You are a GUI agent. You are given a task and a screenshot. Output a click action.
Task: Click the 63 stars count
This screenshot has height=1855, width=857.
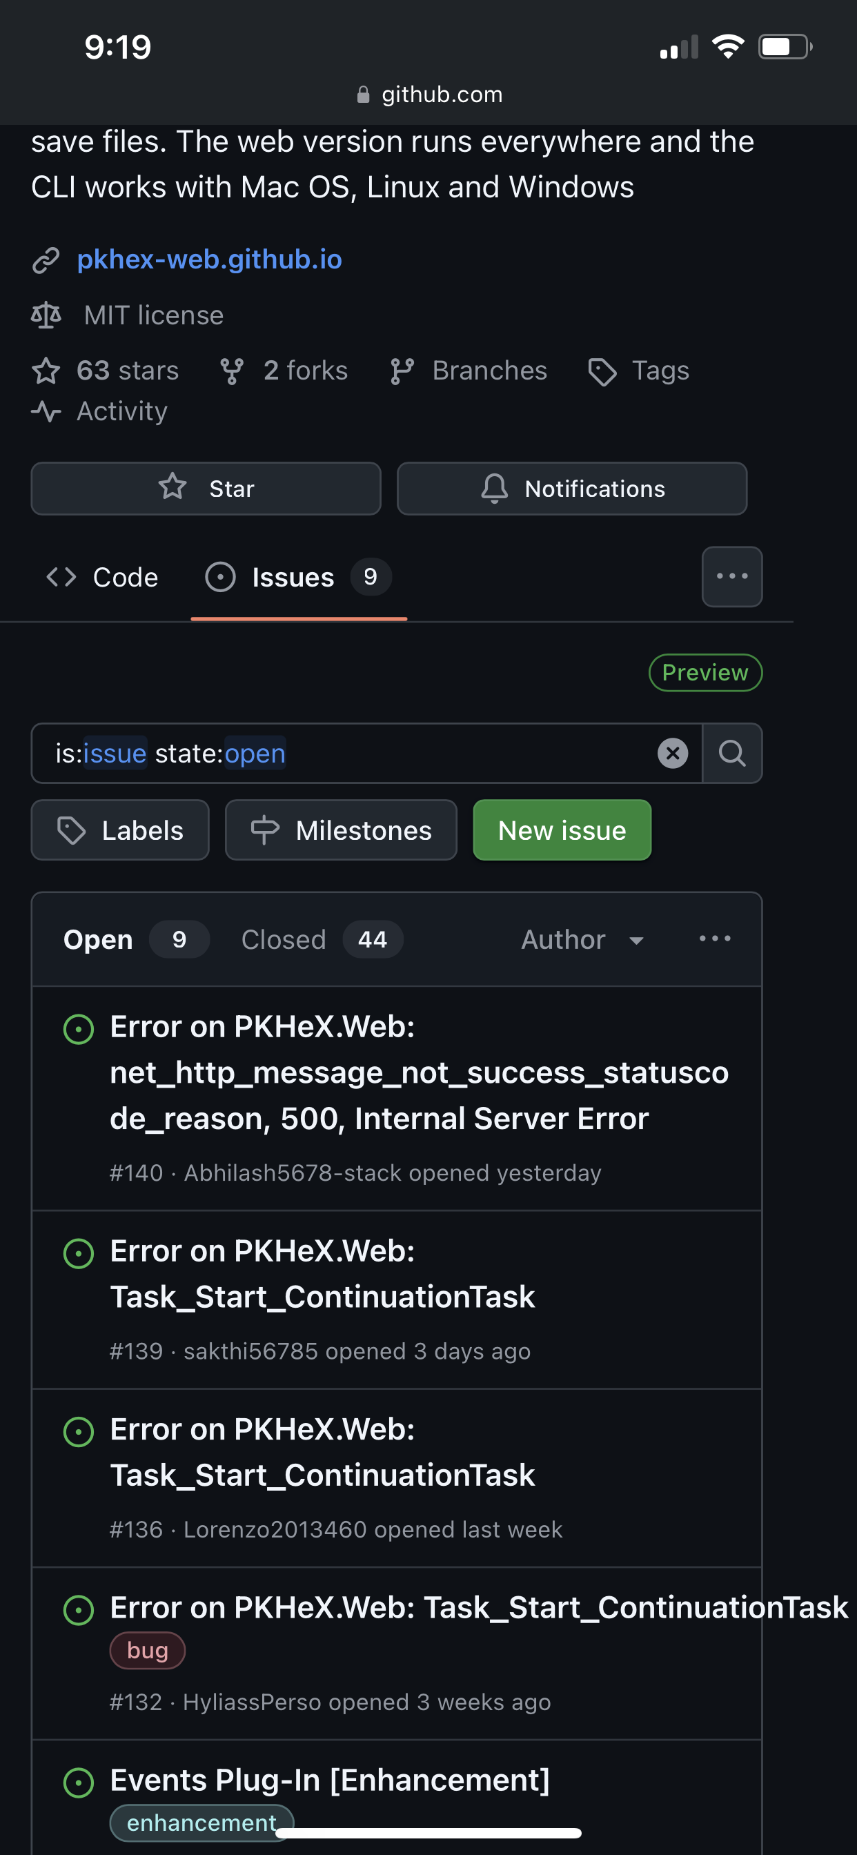pos(106,371)
